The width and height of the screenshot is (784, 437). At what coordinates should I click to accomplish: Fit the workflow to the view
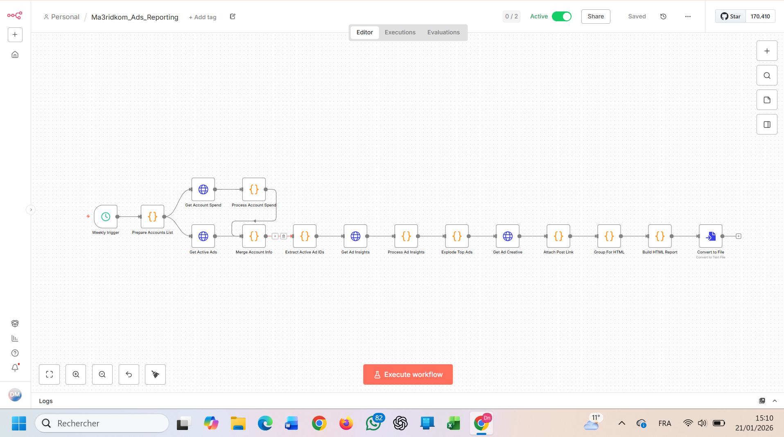tap(49, 374)
